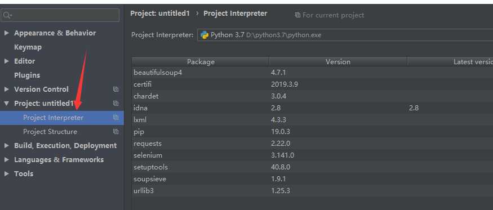Screen dimensions: 493x210
Task: Expand the Appearance & Behavior section
Action: pyautogui.click(x=7, y=33)
